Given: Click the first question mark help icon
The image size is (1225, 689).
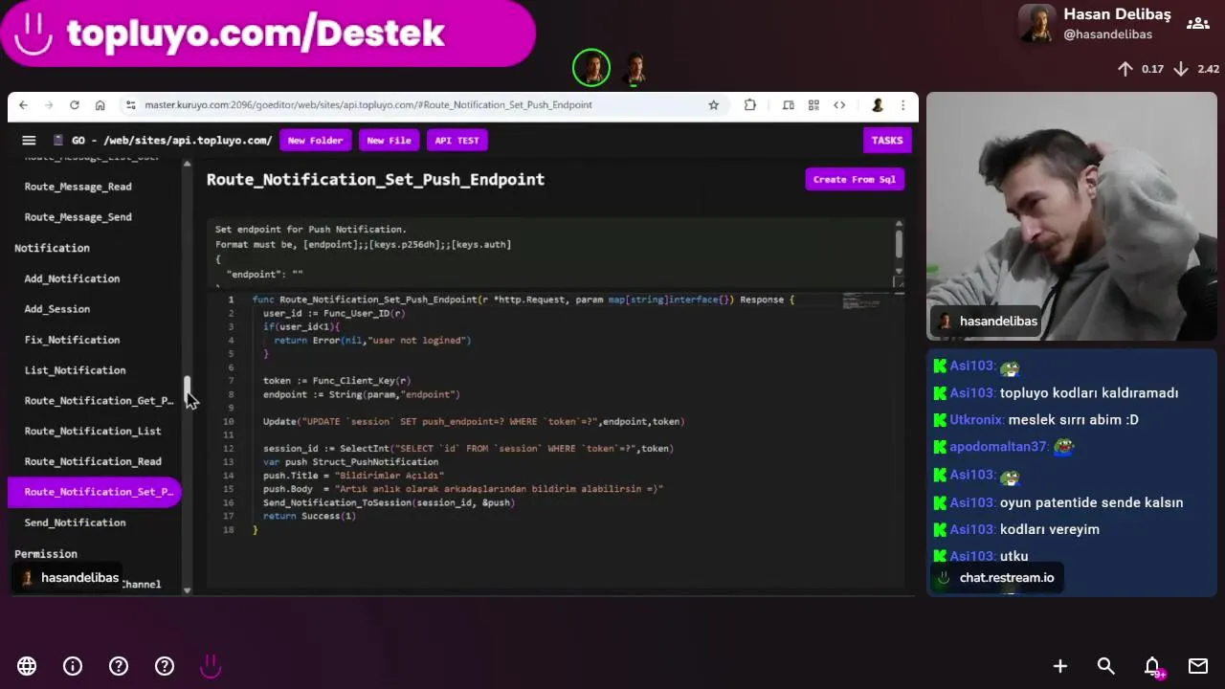Looking at the screenshot, I should (x=119, y=666).
